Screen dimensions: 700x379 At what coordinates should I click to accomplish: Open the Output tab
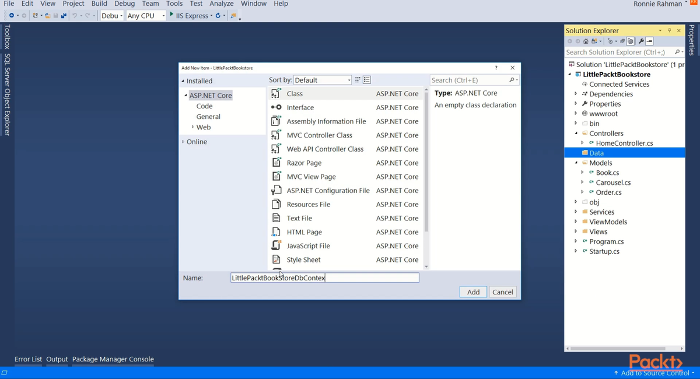tap(57, 359)
